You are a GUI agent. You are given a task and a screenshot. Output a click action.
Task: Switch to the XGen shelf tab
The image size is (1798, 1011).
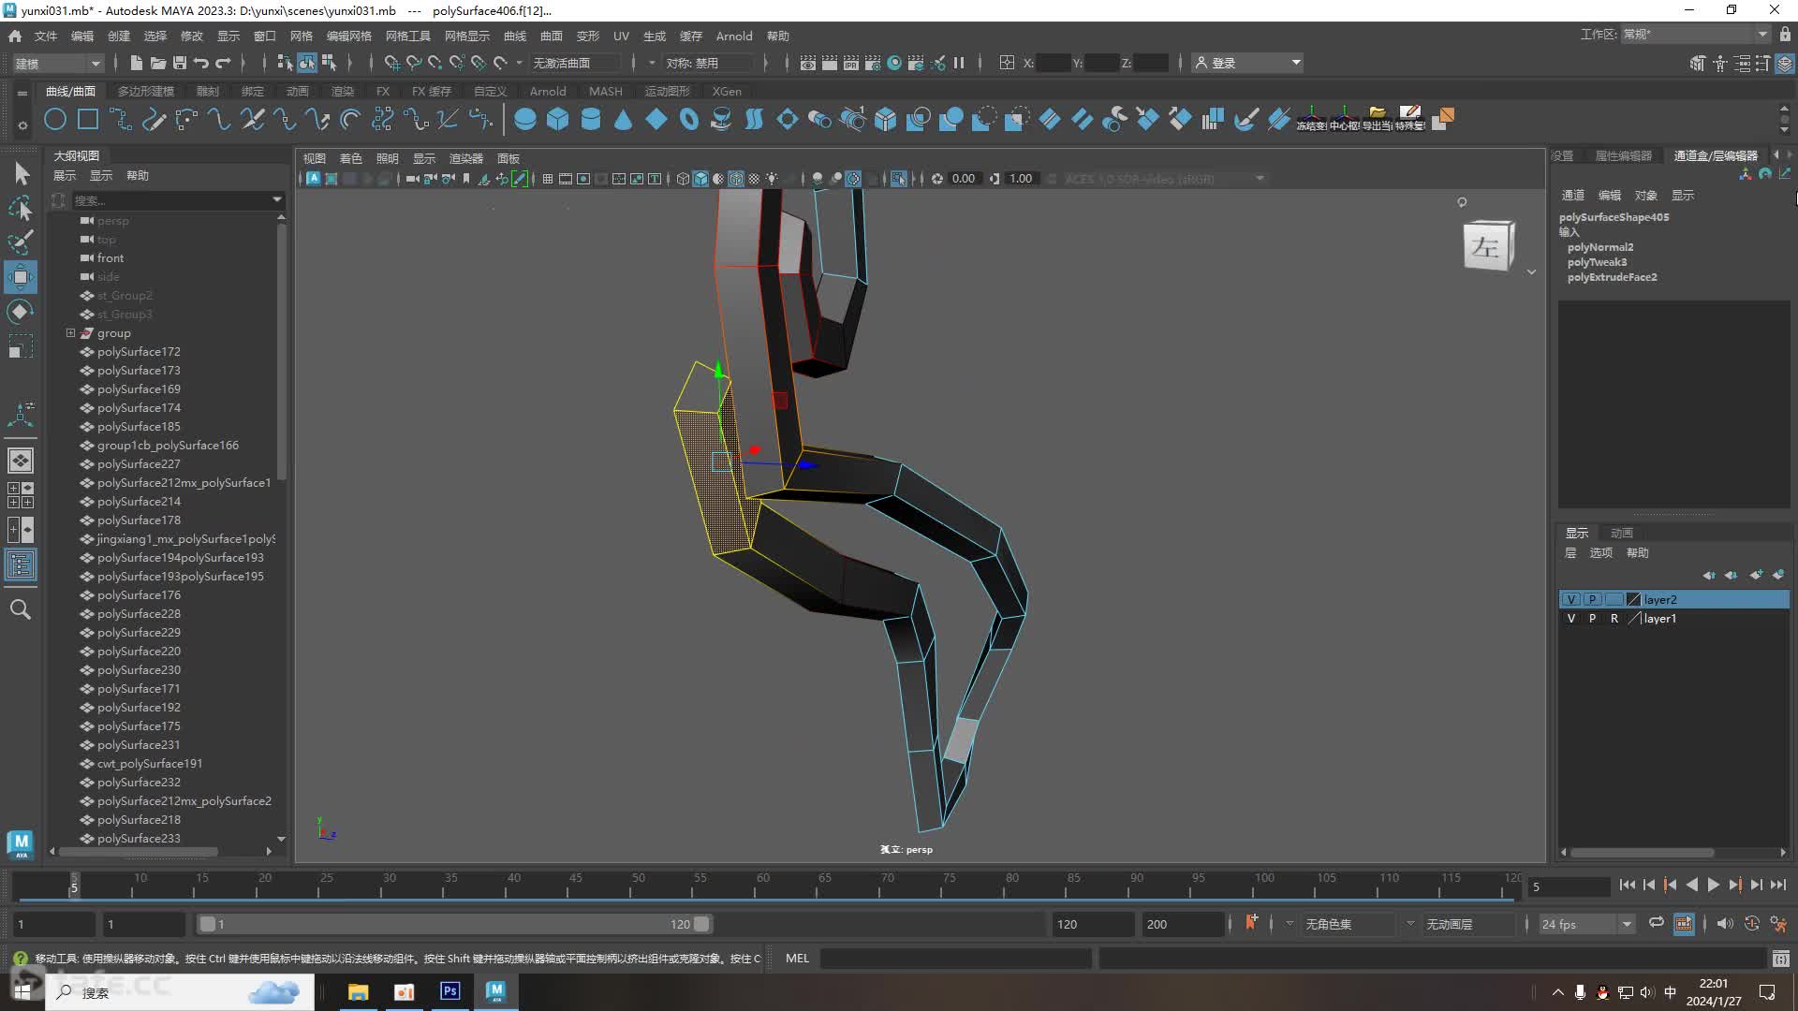pos(727,91)
